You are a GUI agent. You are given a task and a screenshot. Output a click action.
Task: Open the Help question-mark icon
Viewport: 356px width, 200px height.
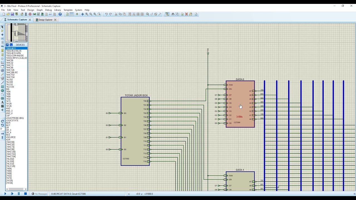pos(60,14)
